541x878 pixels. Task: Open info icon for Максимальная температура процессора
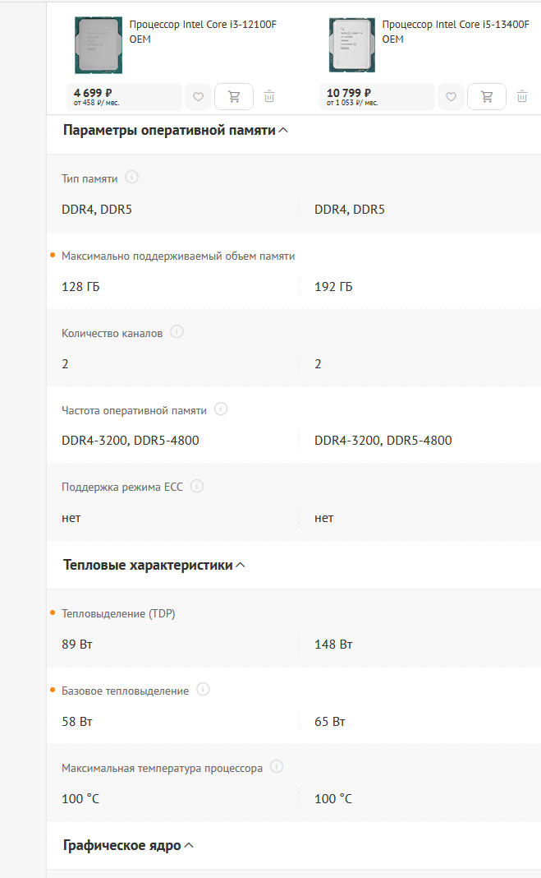pyautogui.click(x=277, y=767)
